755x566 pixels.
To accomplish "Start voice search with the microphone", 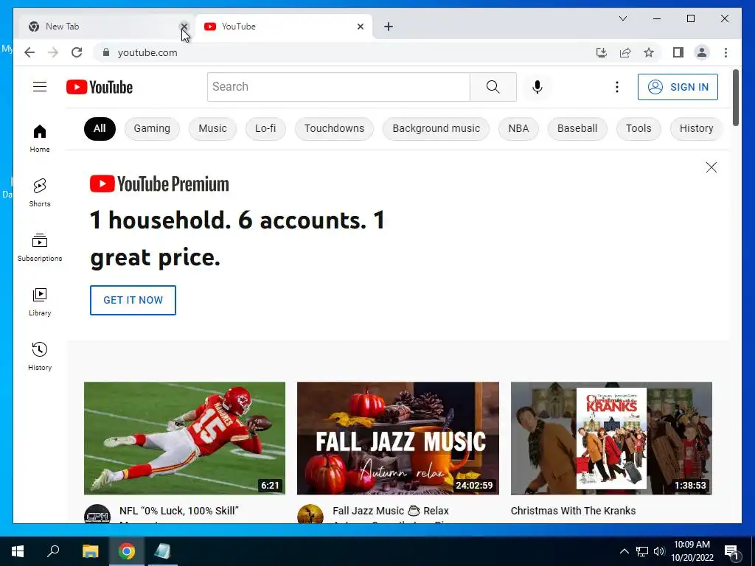I will pos(537,87).
